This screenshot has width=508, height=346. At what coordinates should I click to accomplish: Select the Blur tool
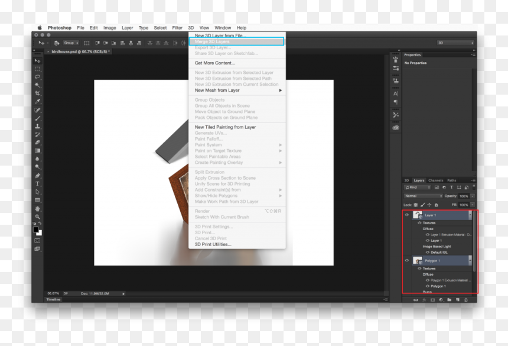pos(38,159)
